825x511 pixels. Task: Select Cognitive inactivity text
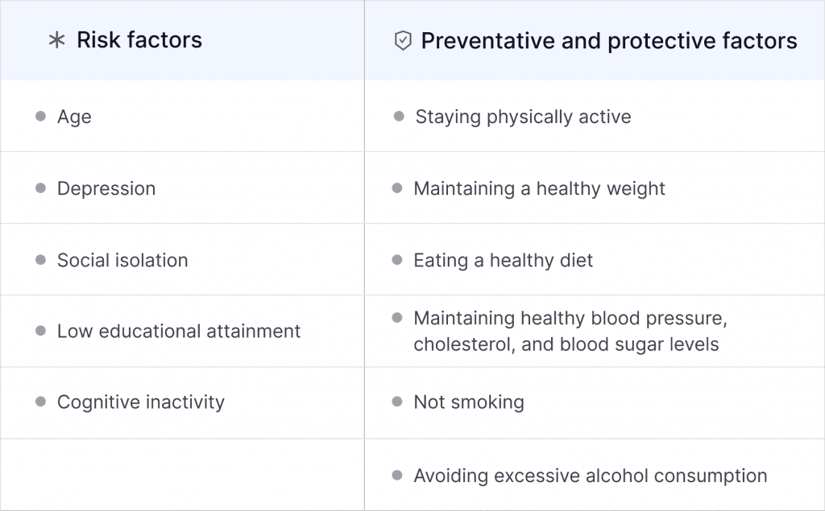pos(141,402)
